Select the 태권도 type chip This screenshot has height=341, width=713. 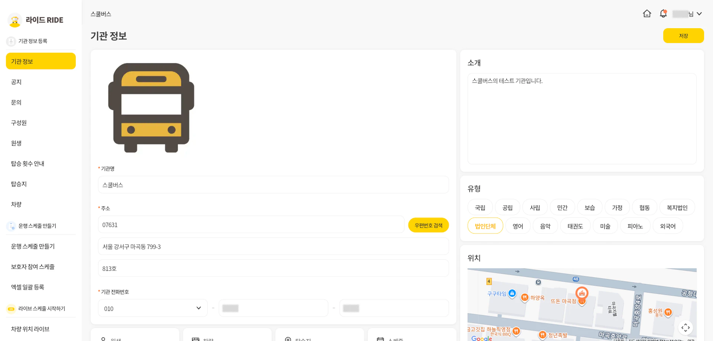click(575, 226)
